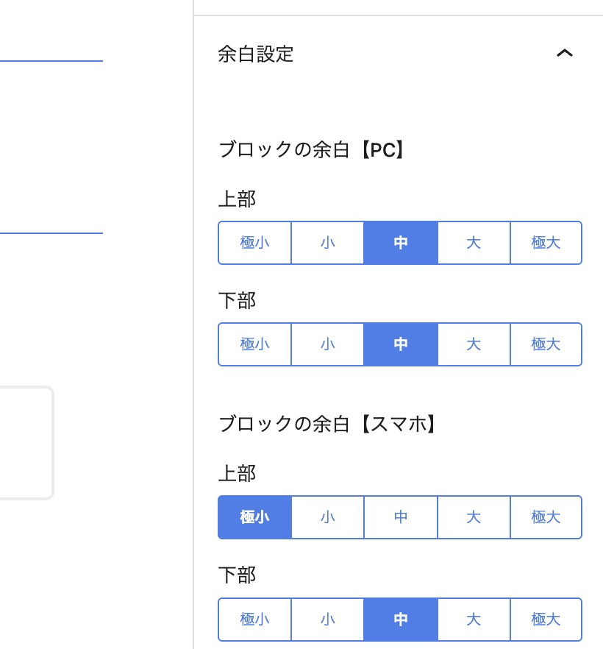Image resolution: width=603 pixels, height=649 pixels.
Task: Set スマホ 下部 margin to 極小
Action: (255, 620)
